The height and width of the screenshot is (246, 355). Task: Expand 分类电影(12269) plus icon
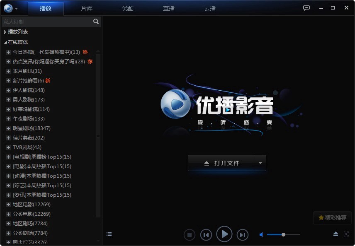point(8,214)
